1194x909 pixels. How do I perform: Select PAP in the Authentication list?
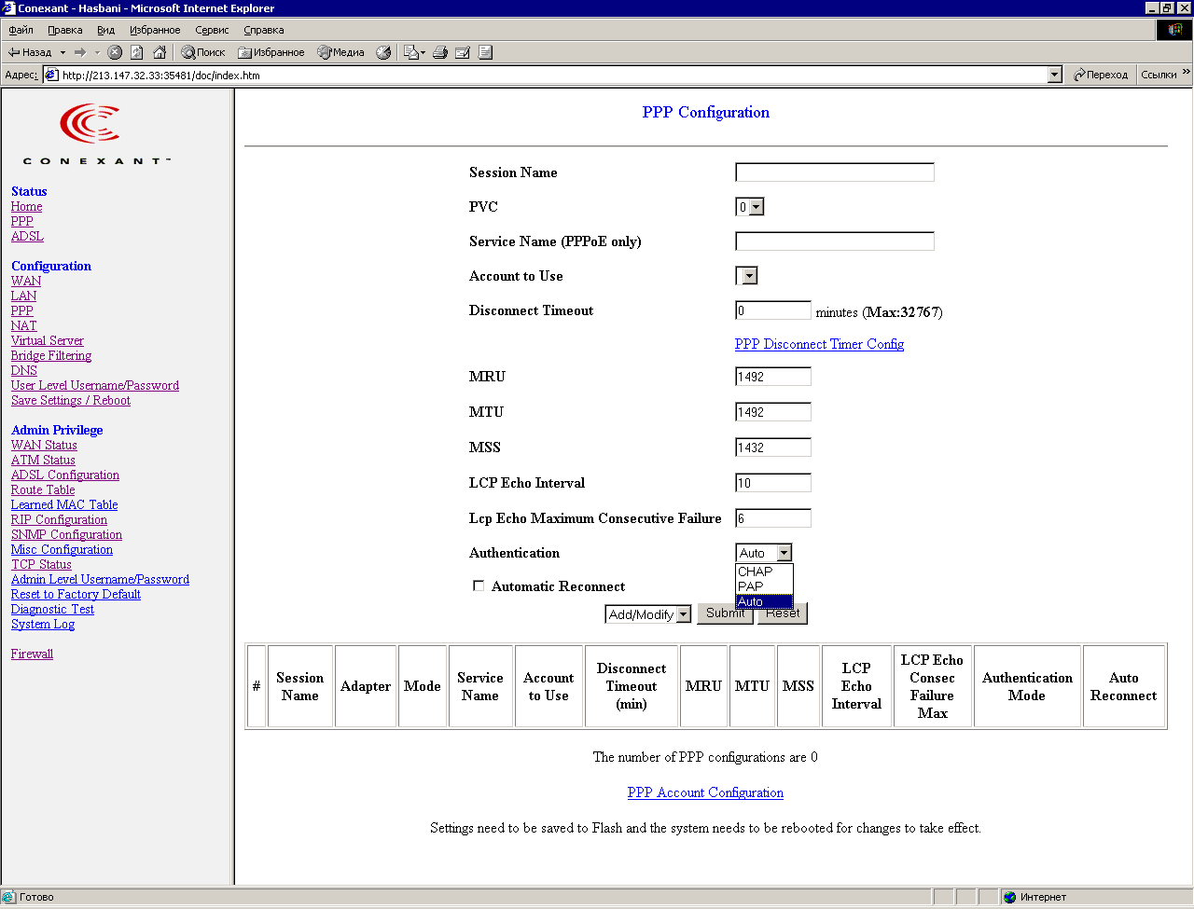click(764, 586)
